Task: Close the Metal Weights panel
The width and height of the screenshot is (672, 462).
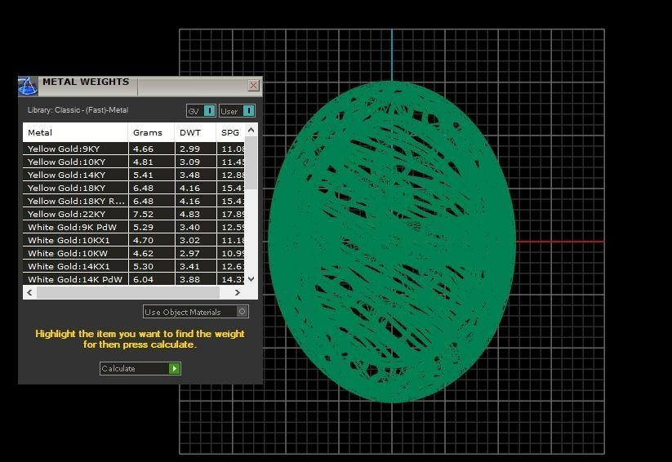Action: pos(253,85)
